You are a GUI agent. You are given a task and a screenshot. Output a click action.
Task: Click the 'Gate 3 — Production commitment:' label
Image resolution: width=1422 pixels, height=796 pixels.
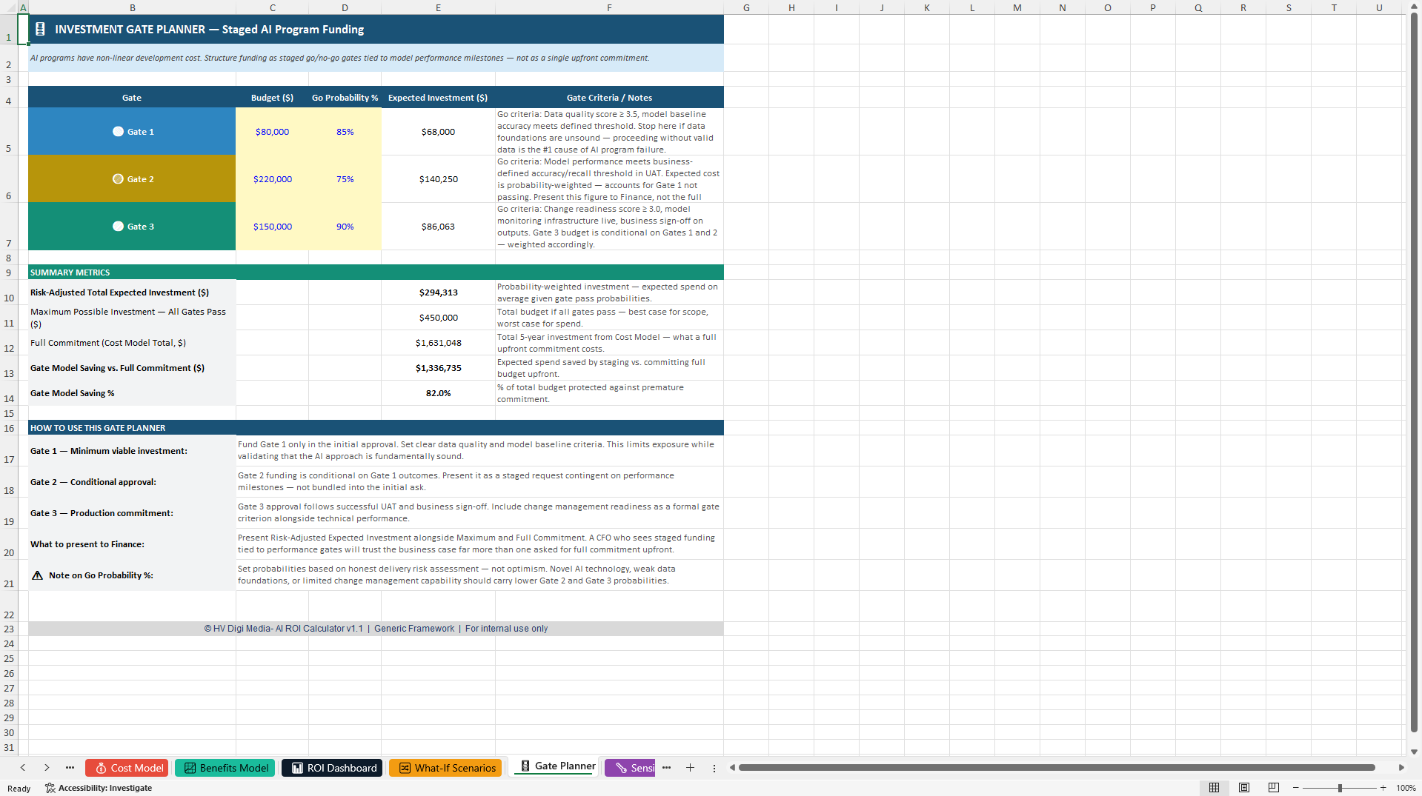click(102, 513)
